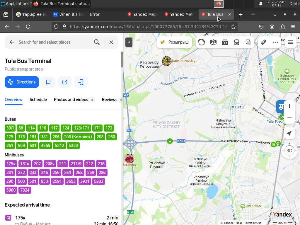Click the back arrow in the search box

pos(12,42)
